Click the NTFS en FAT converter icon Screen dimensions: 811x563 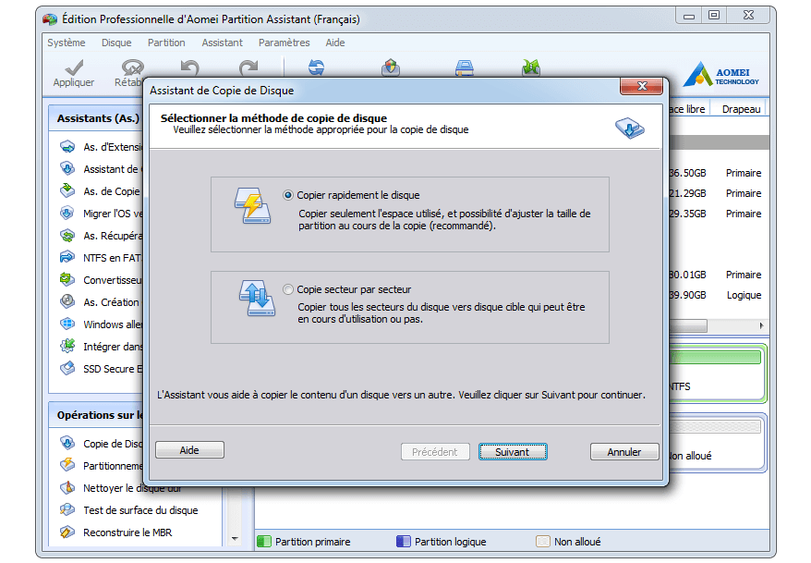click(67, 258)
